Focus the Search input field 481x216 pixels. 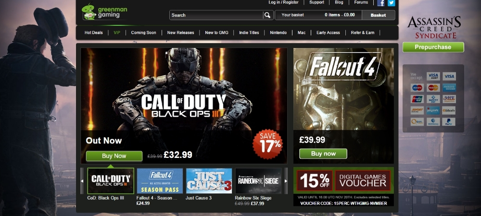(x=216, y=15)
